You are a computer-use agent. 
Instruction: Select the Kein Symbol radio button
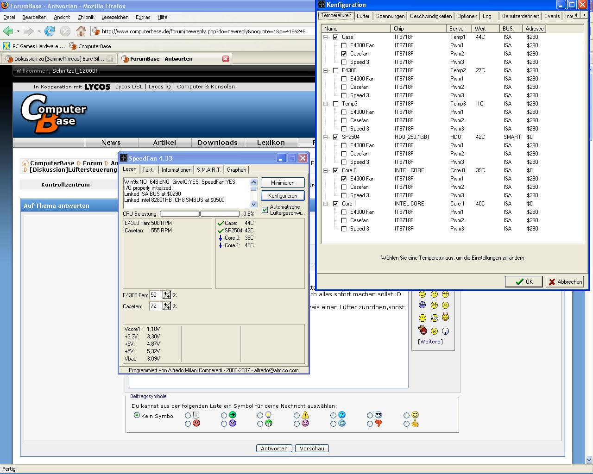[x=137, y=415]
